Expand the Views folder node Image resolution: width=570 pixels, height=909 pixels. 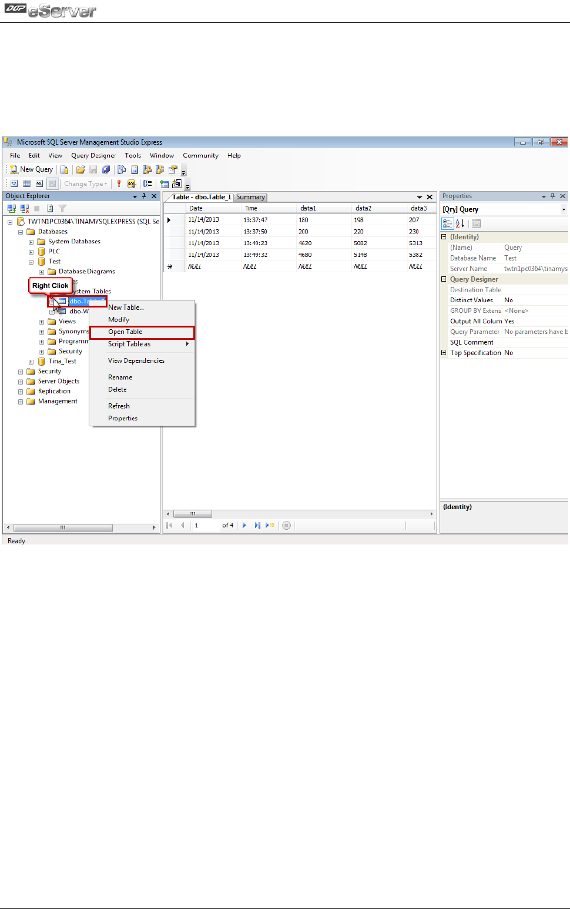tap(42, 322)
